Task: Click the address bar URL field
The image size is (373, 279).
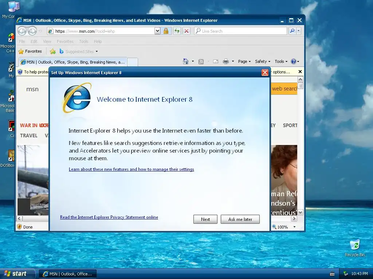Action: click(101, 31)
